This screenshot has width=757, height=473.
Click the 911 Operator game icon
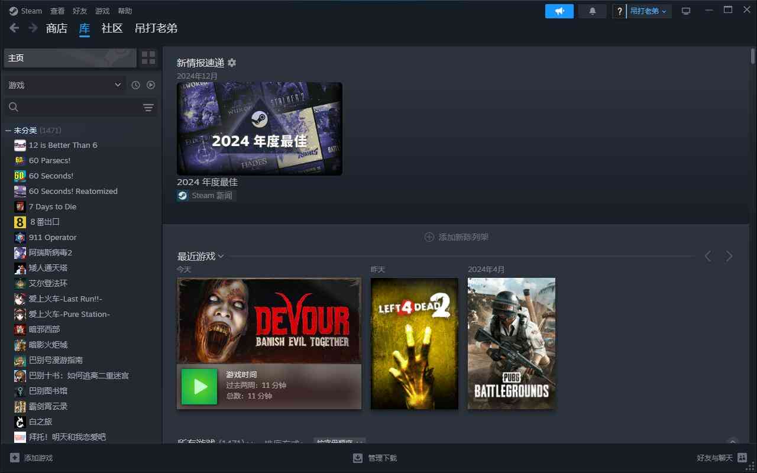20,238
